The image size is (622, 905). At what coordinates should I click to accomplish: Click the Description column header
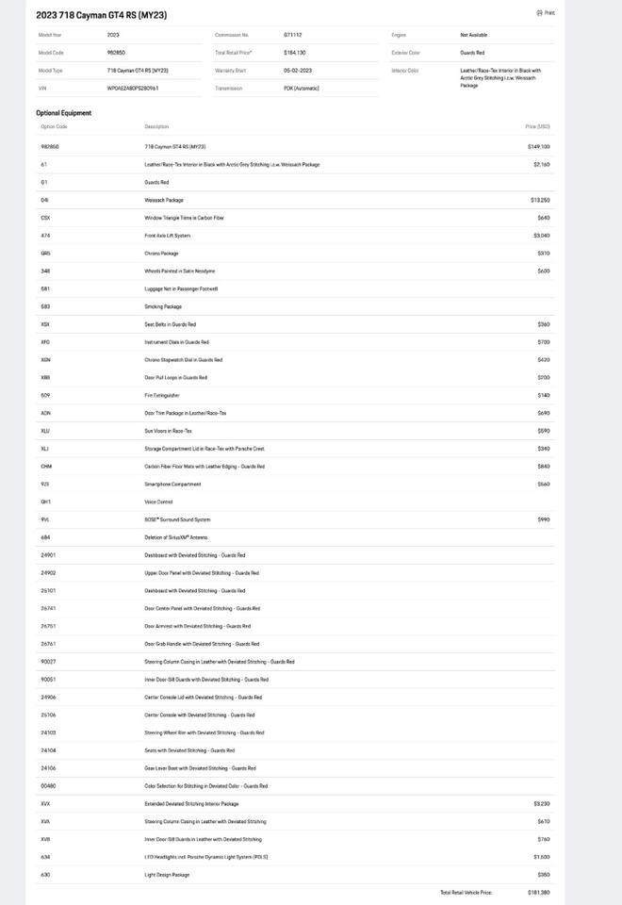click(156, 126)
